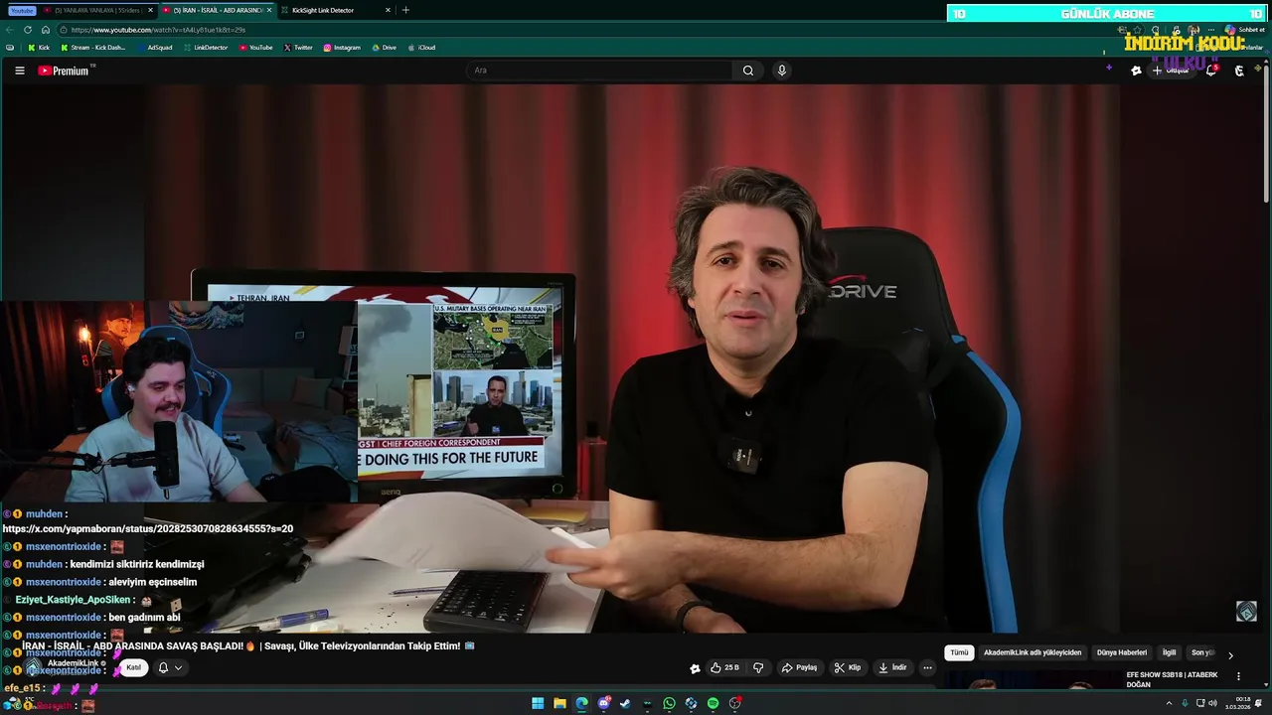
Task: Open the LinkDetector bookmark
Action: click(x=206, y=48)
